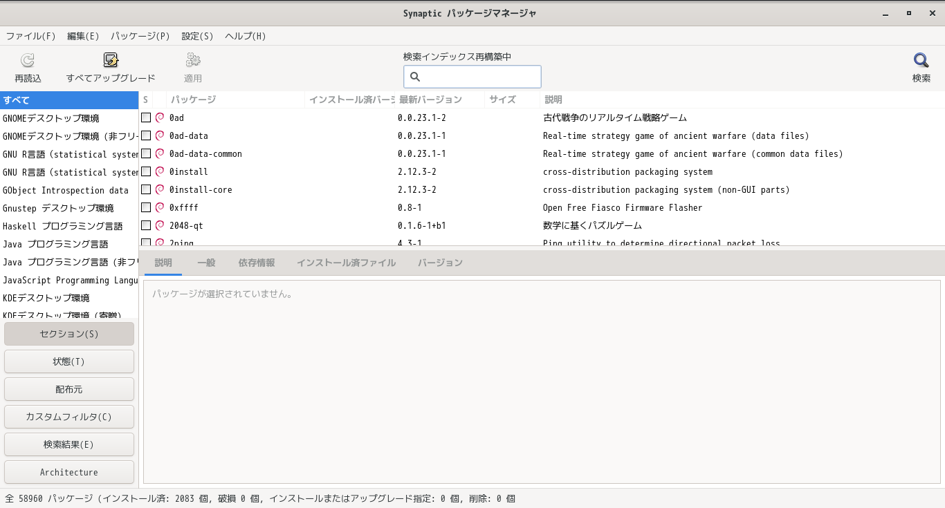Click the Search (検索) magnifier toolbar icon
The image size is (945, 508).
[921, 61]
